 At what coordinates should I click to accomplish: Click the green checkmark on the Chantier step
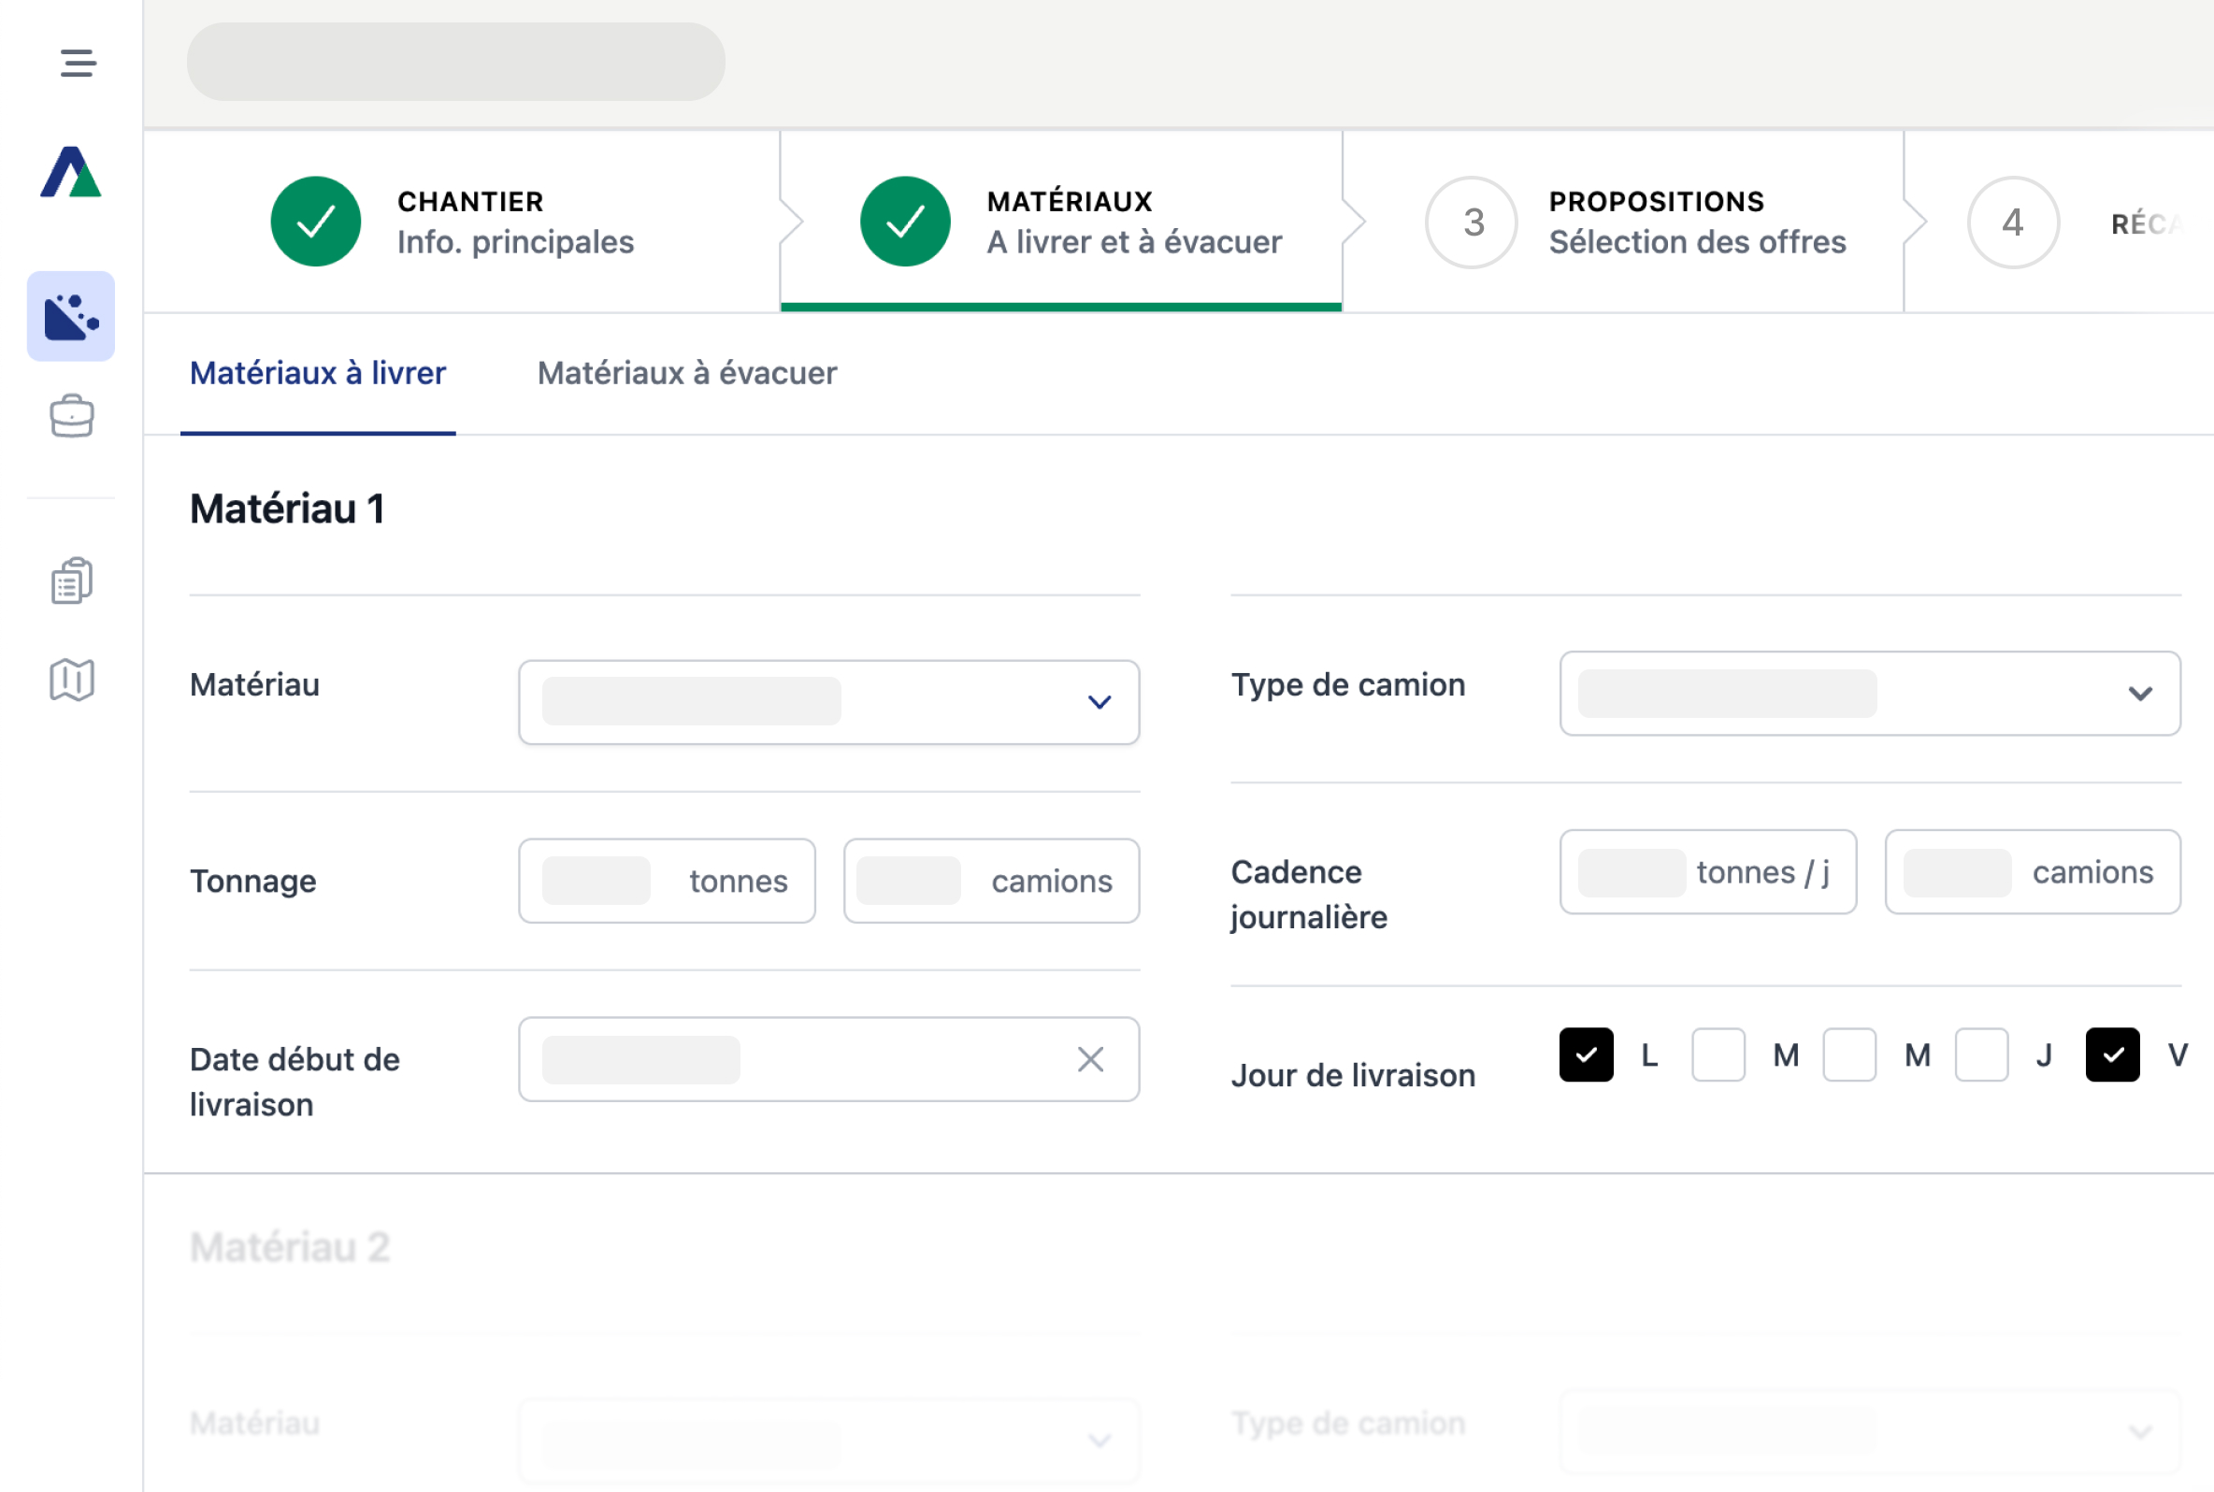coord(315,221)
